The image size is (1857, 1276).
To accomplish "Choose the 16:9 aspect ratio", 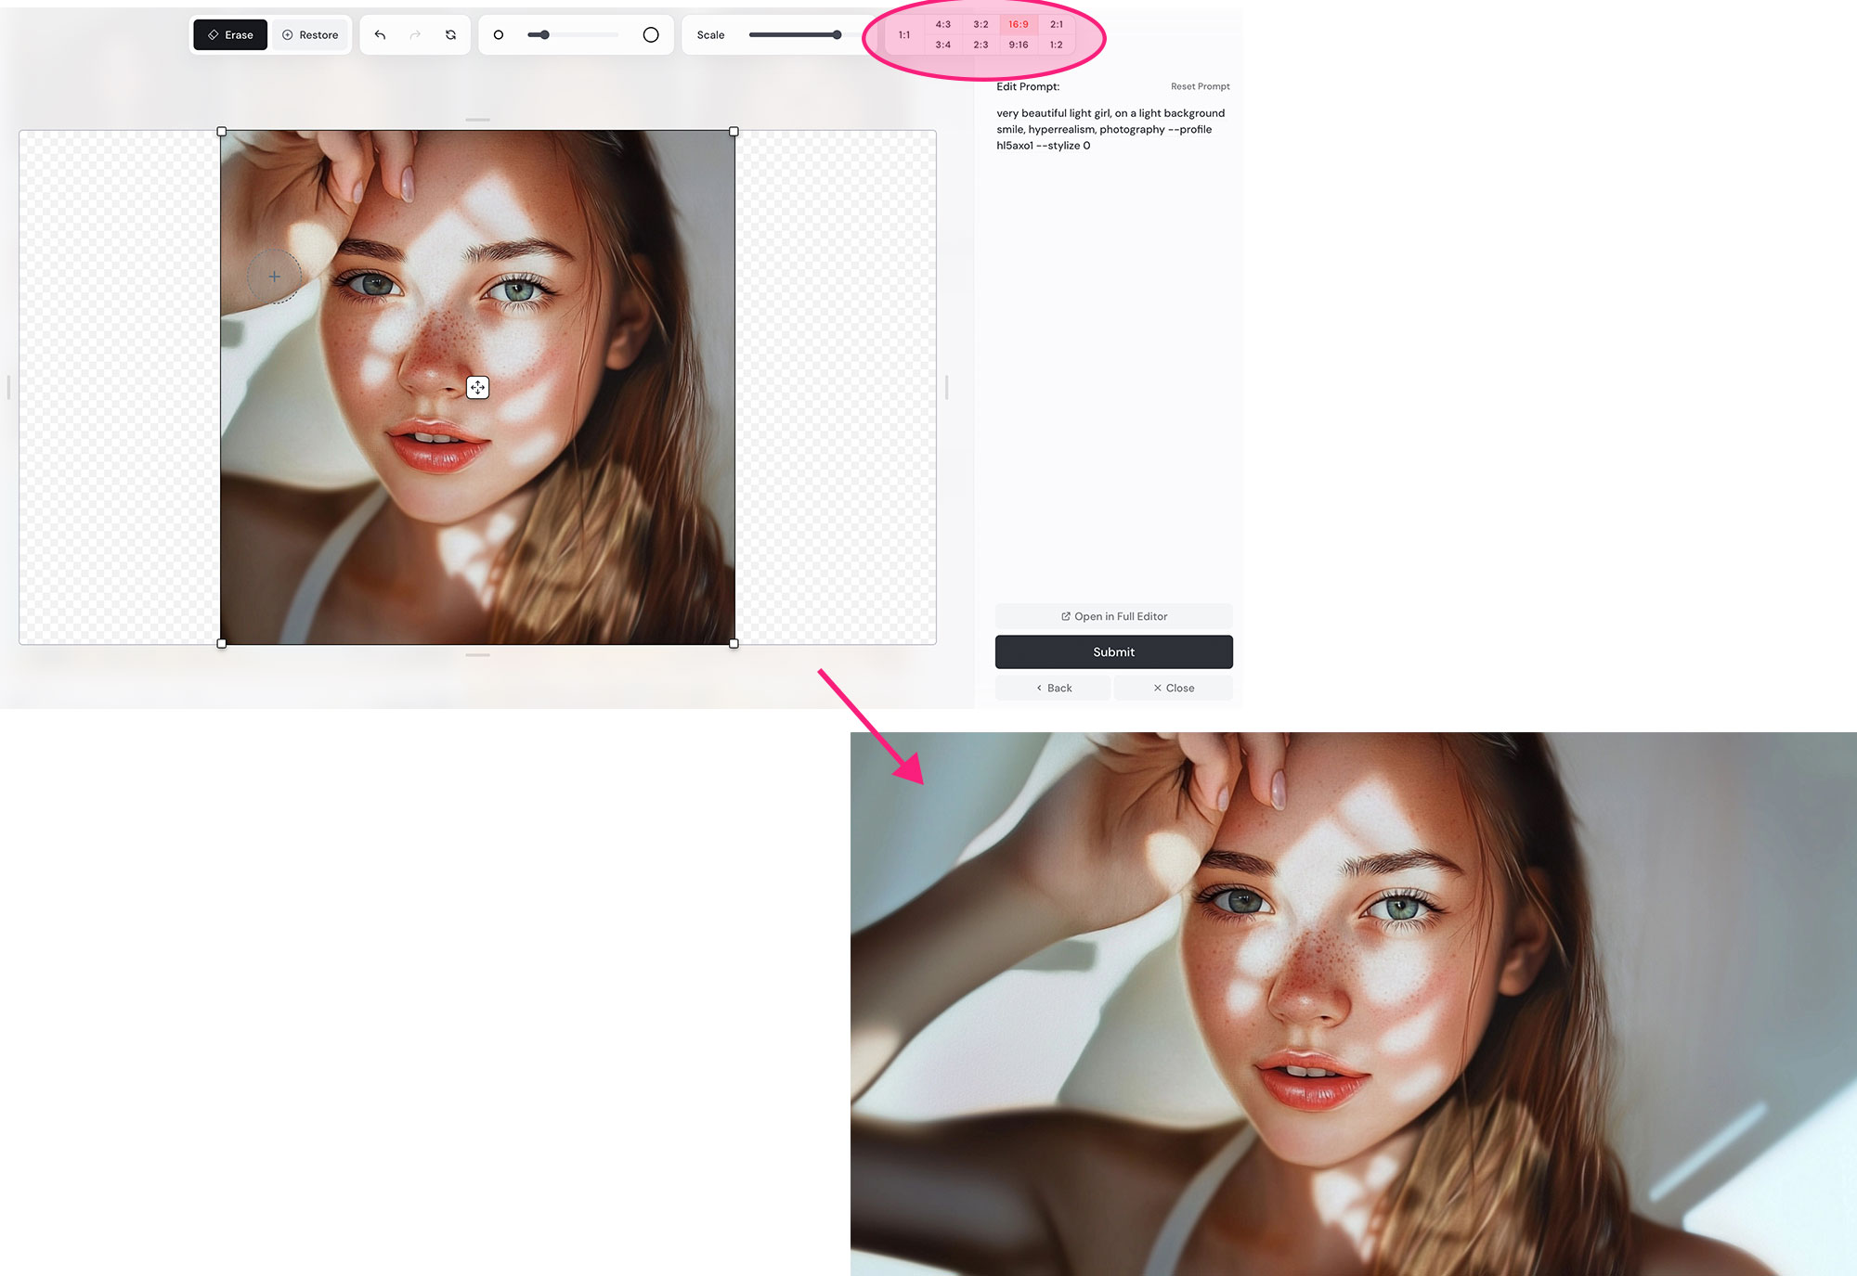I will [1019, 25].
